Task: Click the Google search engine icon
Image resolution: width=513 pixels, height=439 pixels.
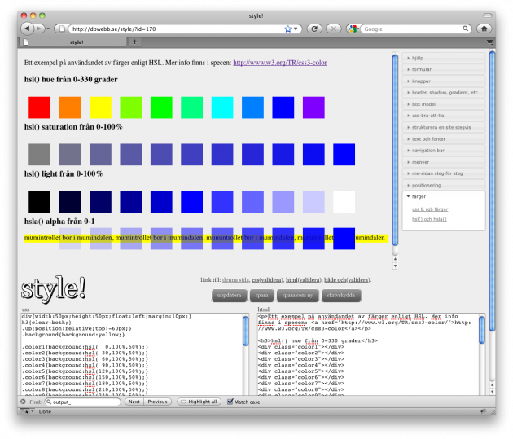Action: [x=353, y=29]
